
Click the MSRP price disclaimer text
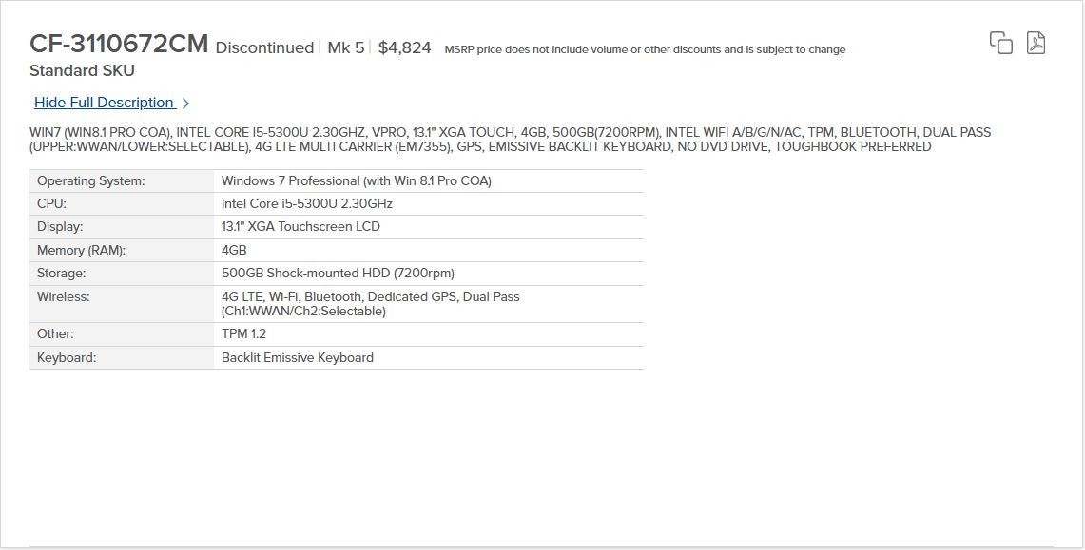point(645,49)
